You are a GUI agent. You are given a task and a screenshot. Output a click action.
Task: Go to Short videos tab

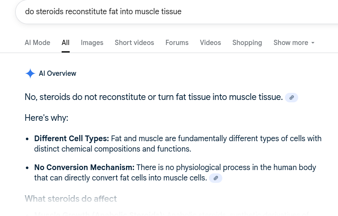coord(134,43)
